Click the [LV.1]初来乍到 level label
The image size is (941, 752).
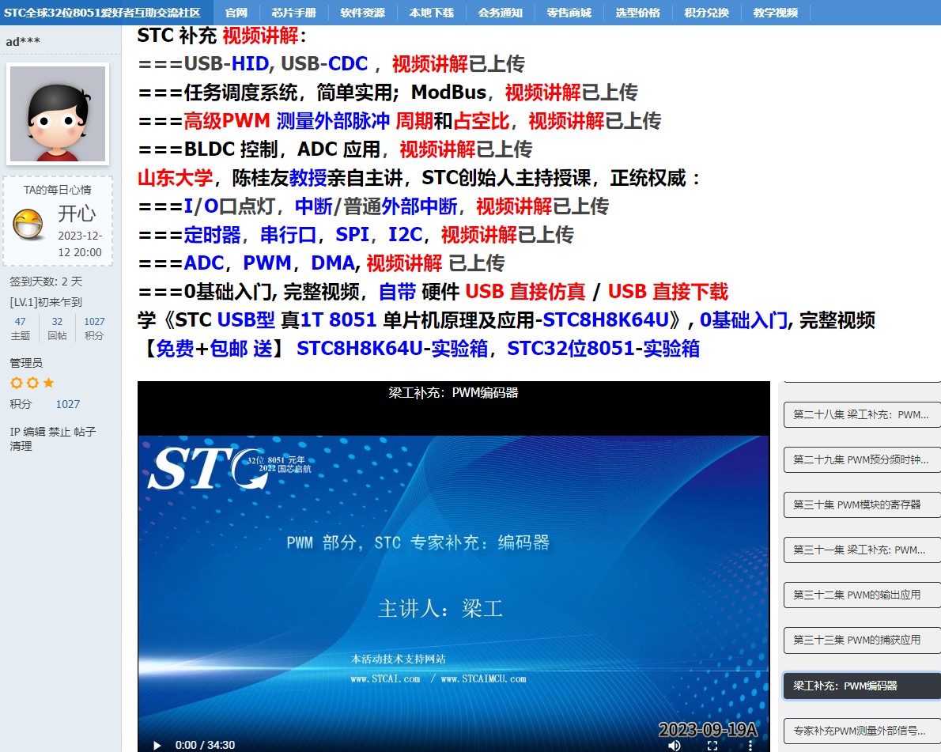pyautogui.click(x=46, y=302)
